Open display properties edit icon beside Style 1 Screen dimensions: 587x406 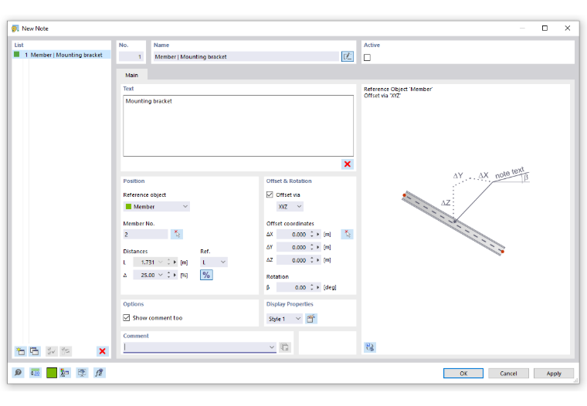[x=310, y=319]
